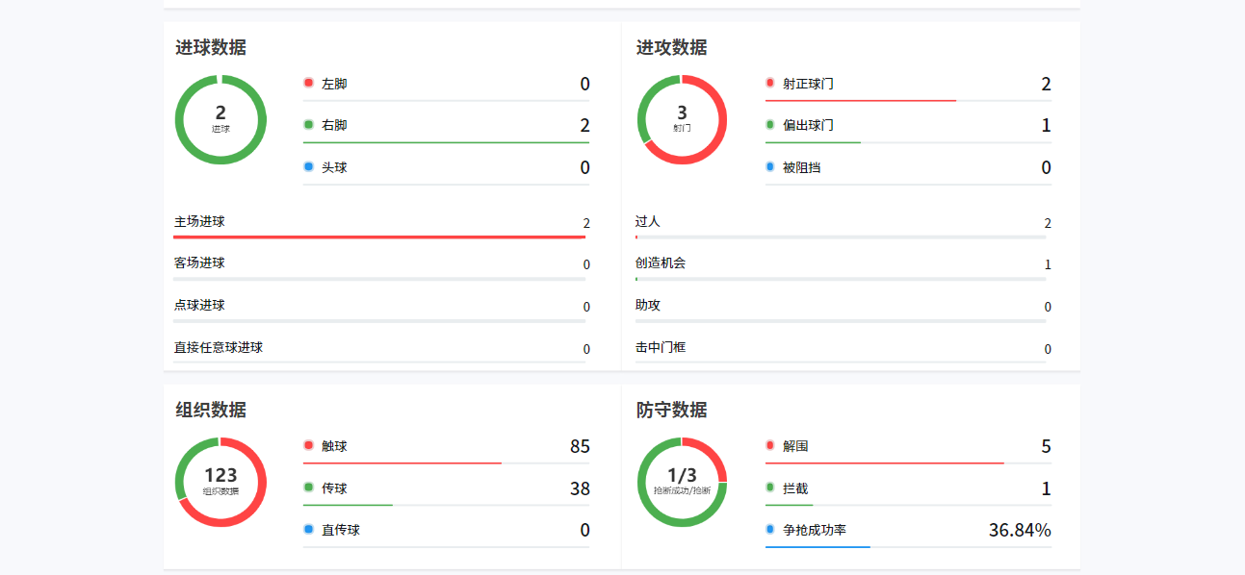1245x575 pixels.
Task: Click the 组织数据 donut showing 123
Action: [220, 482]
